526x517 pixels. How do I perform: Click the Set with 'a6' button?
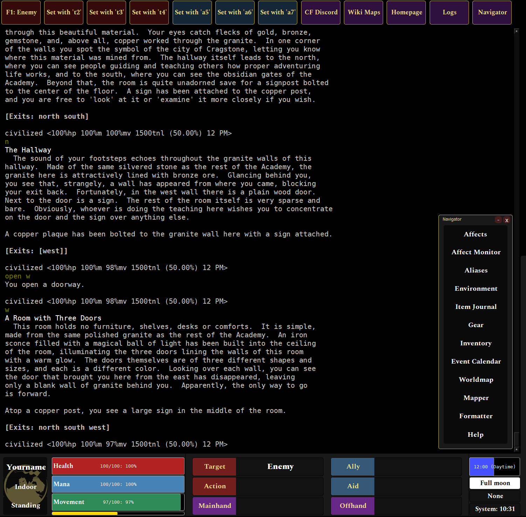[x=235, y=12]
